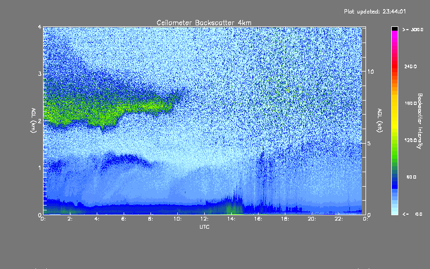Click the 0: tick following 22: on UTC axis
The height and width of the screenshot is (269, 430).
pyautogui.click(x=365, y=219)
